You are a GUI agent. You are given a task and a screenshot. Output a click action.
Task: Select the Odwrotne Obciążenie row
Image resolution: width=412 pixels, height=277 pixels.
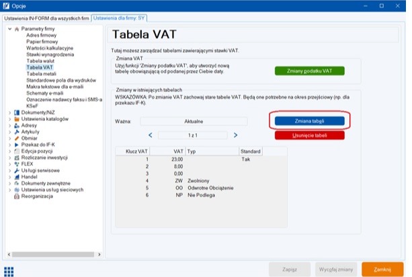point(201,188)
